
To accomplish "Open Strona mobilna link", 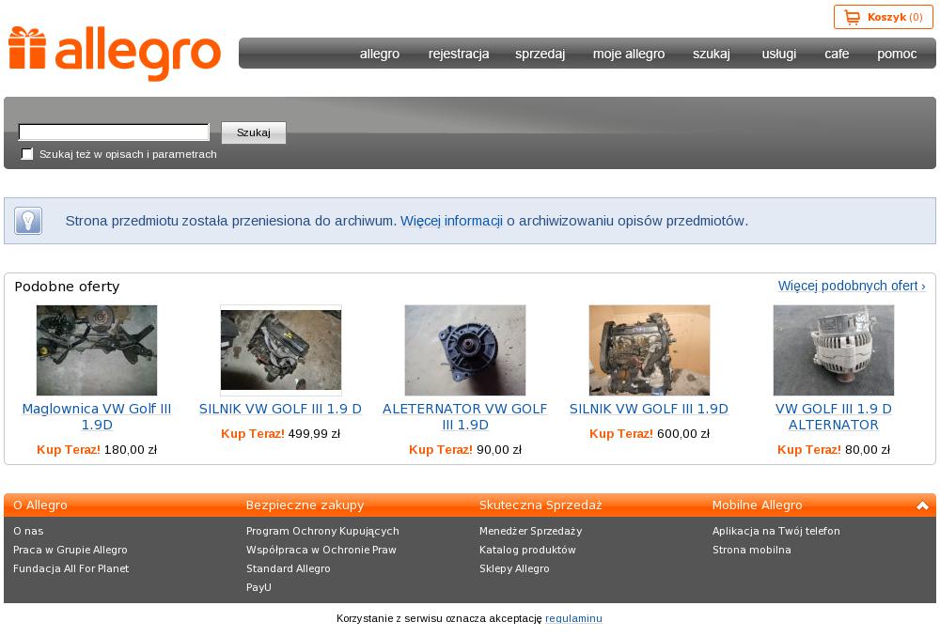I will pyautogui.click(x=752, y=550).
